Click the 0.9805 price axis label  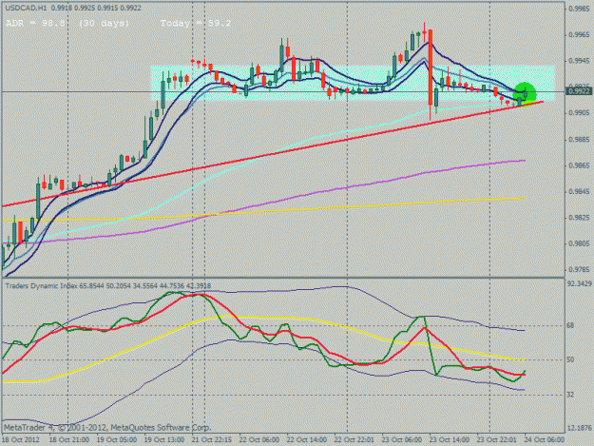[580, 243]
